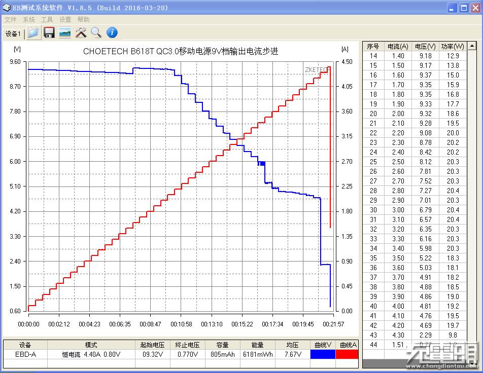483x373 pixels.
Task: Click the 4.81 voltage in row 40
Action: pos(425,306)
